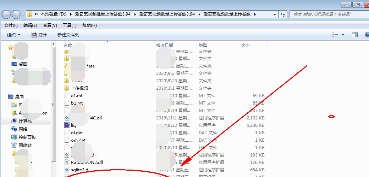Navigate to 本地磁盘 (D:) breadcrumb

pos(54,14)
